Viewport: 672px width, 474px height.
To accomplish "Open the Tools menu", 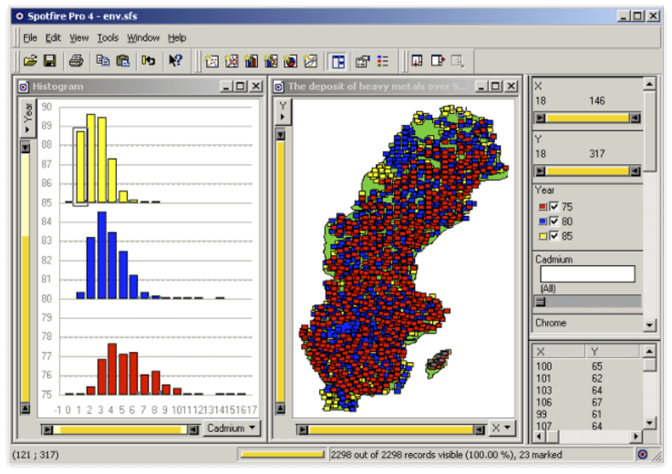I will coord(108,37).
